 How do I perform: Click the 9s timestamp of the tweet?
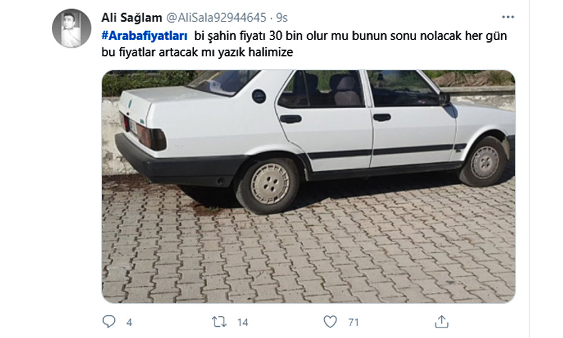282,17
